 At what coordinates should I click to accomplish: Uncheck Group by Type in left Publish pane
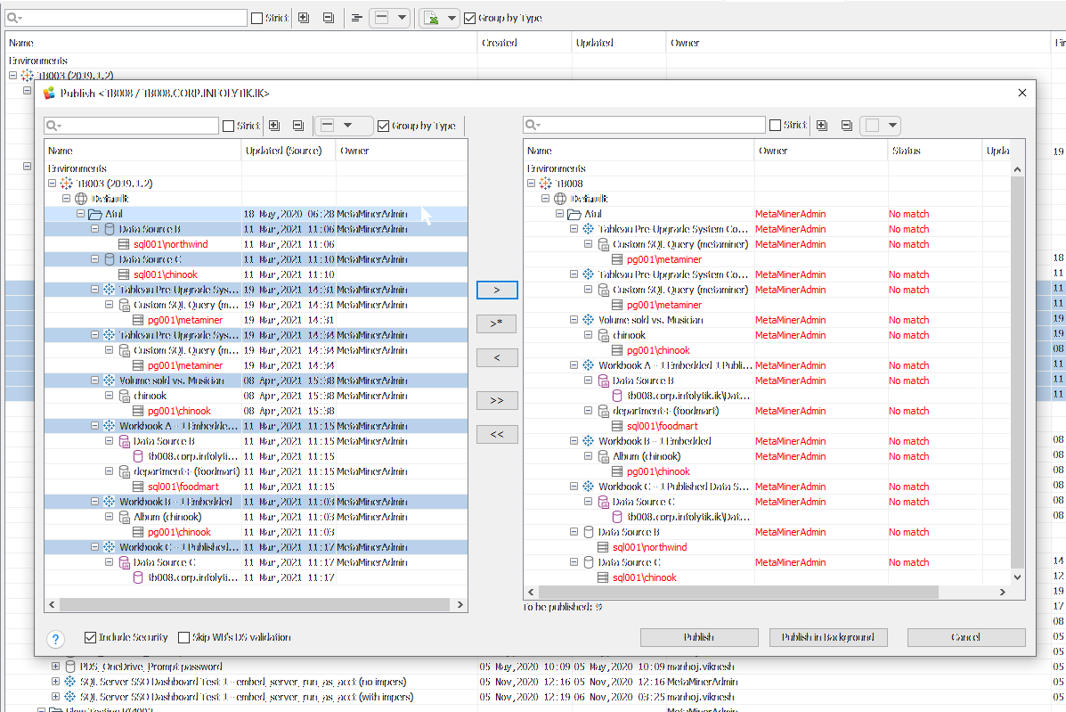(384, 126)
